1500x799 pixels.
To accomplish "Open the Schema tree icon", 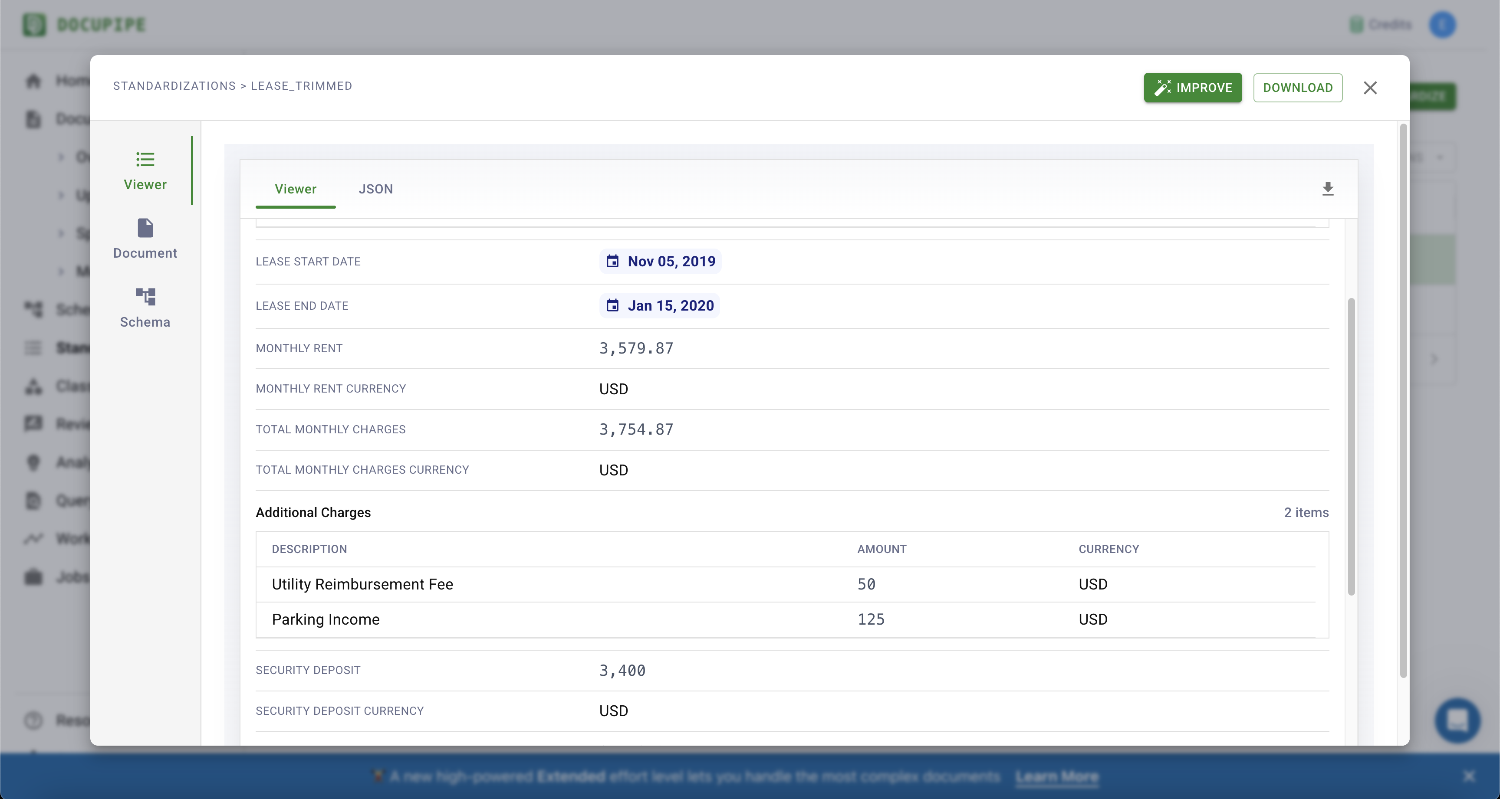I will click(x=145, y=297).
